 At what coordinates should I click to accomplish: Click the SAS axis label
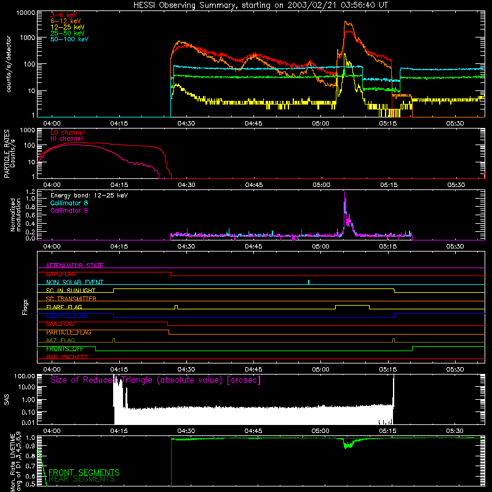7,400
